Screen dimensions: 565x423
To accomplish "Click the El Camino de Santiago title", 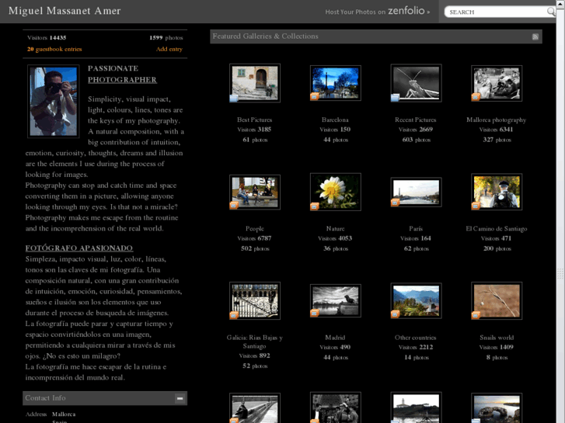I will 496,229.
